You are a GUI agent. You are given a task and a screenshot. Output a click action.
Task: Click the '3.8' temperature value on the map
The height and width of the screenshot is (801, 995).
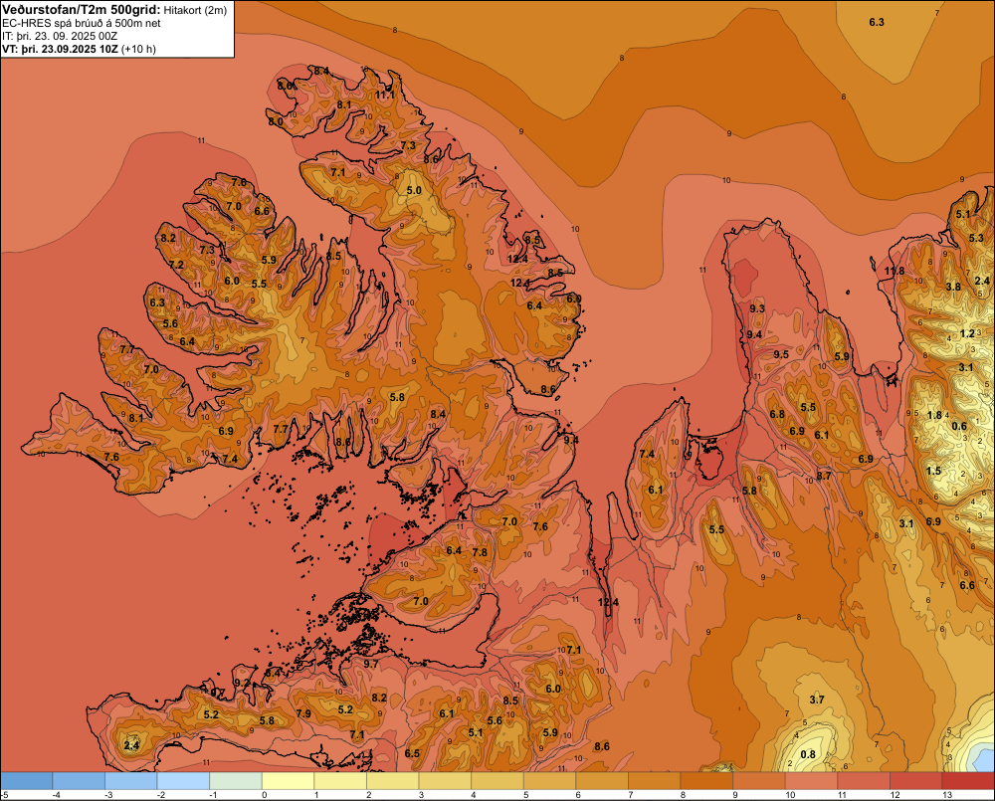pos(954,287)
